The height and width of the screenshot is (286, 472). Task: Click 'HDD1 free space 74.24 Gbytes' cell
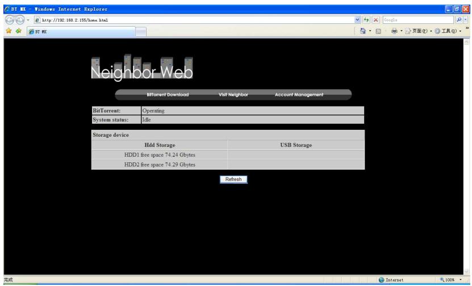(x=160, y=155)
